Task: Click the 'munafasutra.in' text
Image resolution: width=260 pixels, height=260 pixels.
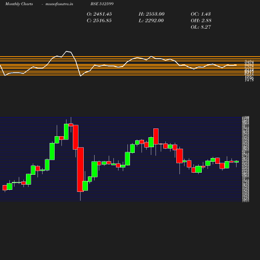Action: click(x=59, y=4)
